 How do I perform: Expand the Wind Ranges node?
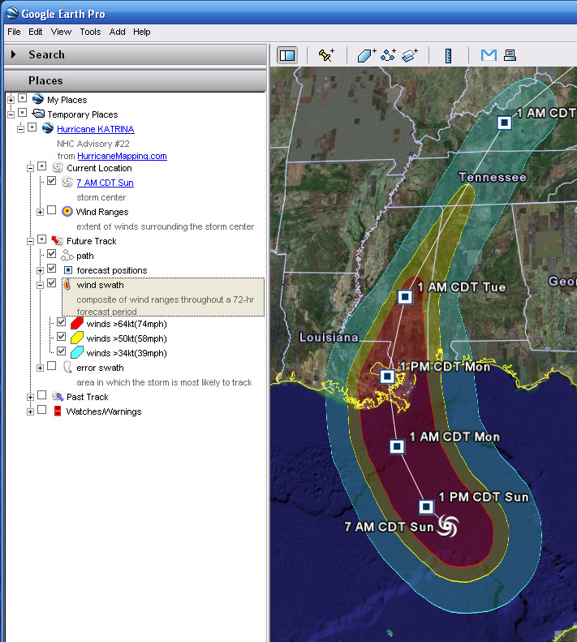coord(40,212)
